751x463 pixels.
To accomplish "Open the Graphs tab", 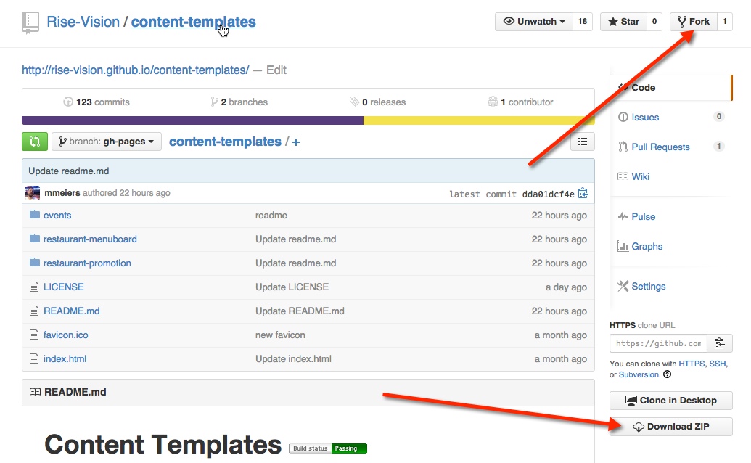I will click(x=647, y=247).
